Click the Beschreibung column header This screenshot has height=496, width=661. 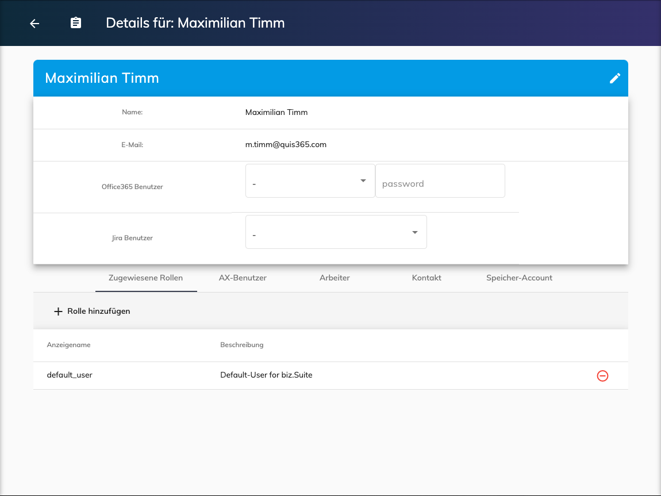pos(242,345)
